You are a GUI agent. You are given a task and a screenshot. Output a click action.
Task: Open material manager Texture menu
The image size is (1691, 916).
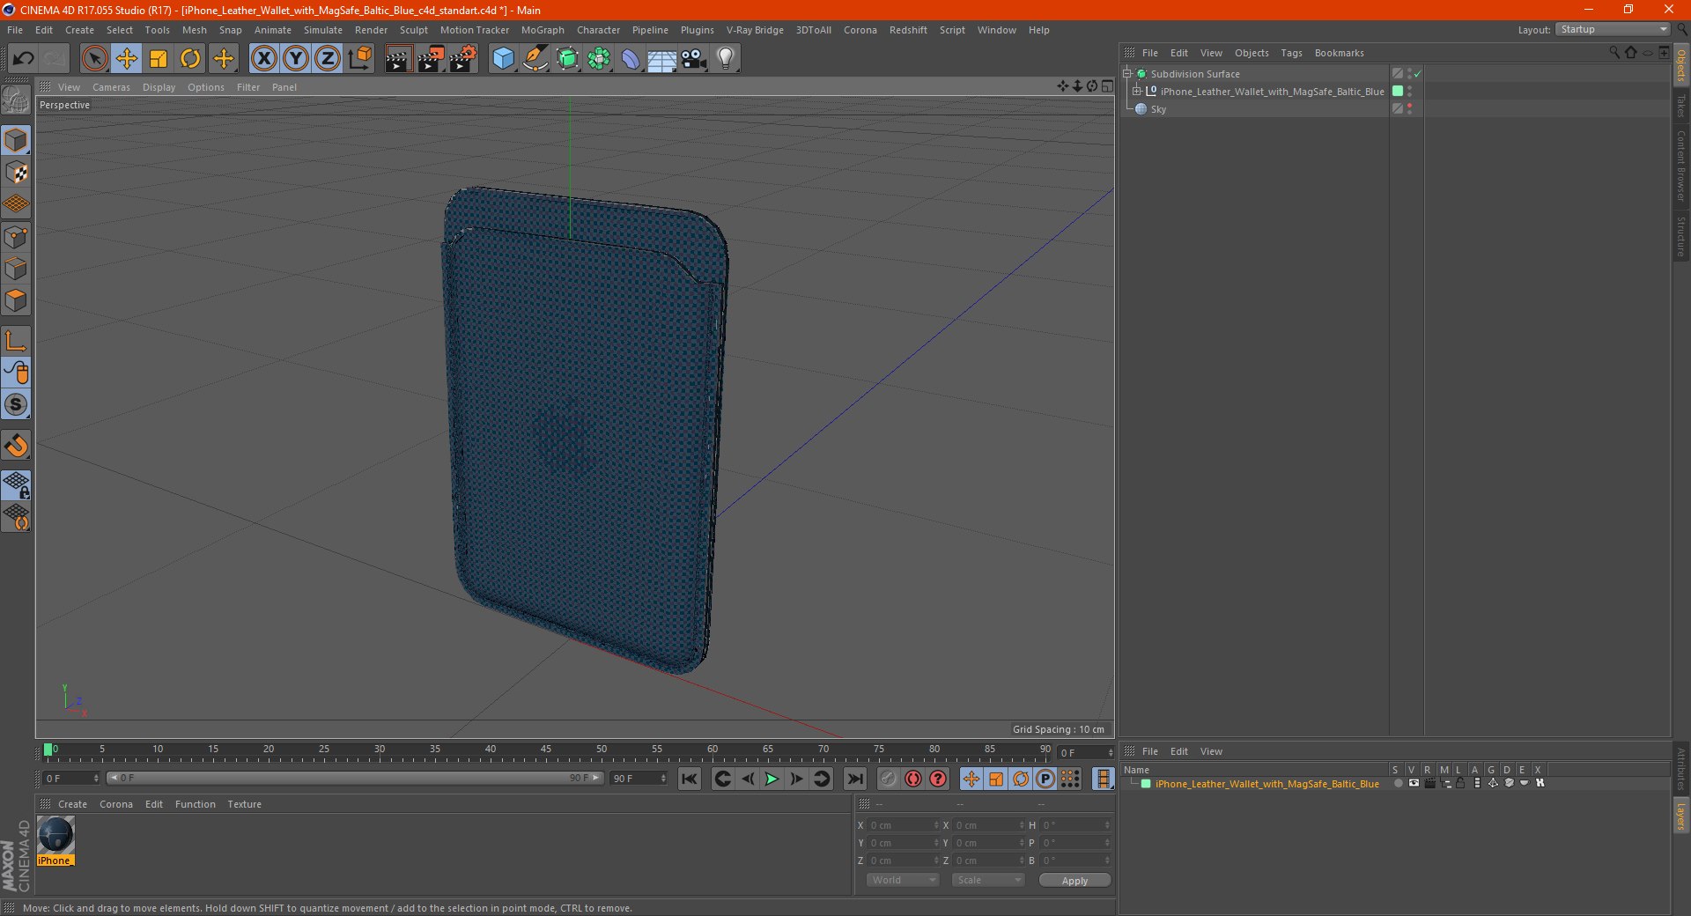244,804
